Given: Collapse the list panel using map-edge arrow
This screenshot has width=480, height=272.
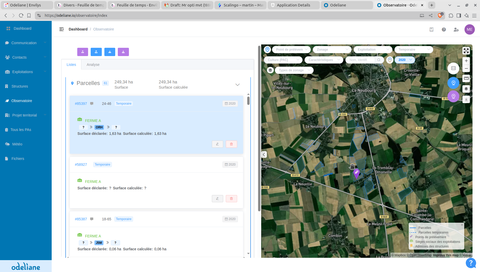Looking at the screenshot, I should 264,155.
